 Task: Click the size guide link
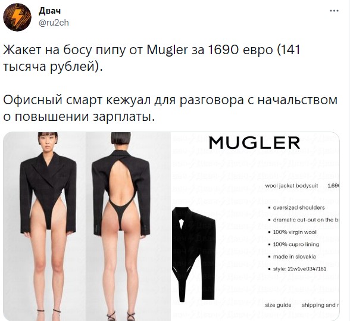click(x=278, y=305)
